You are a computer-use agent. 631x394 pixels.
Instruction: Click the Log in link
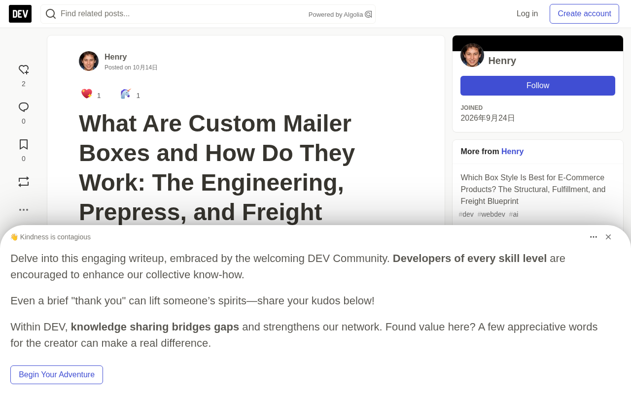pos(527,14)
